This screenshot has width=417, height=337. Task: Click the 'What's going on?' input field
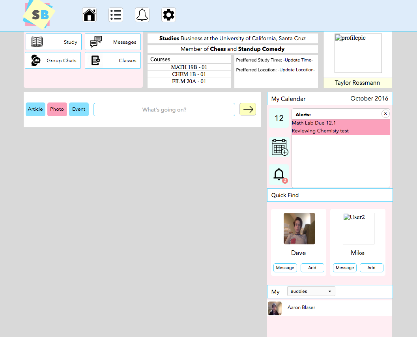point(164,110)
